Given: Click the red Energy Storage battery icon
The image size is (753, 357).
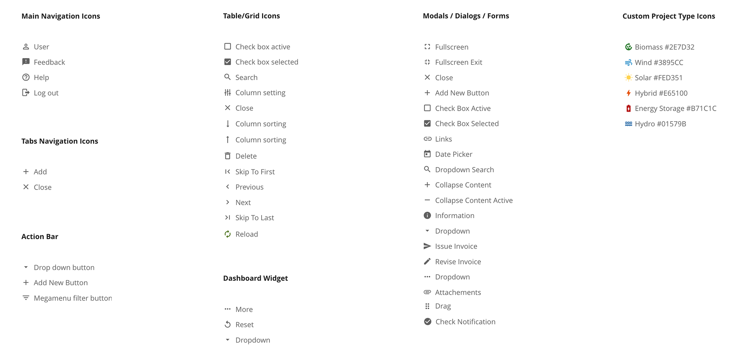Looking at the screenshot, I should (x=628, y=108).
